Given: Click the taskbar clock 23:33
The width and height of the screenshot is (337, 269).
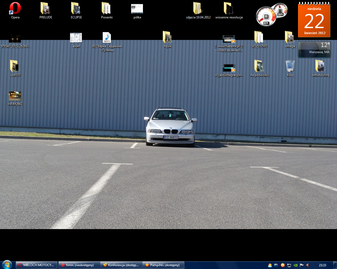Looking at the screenshot, I should [322, 265].
